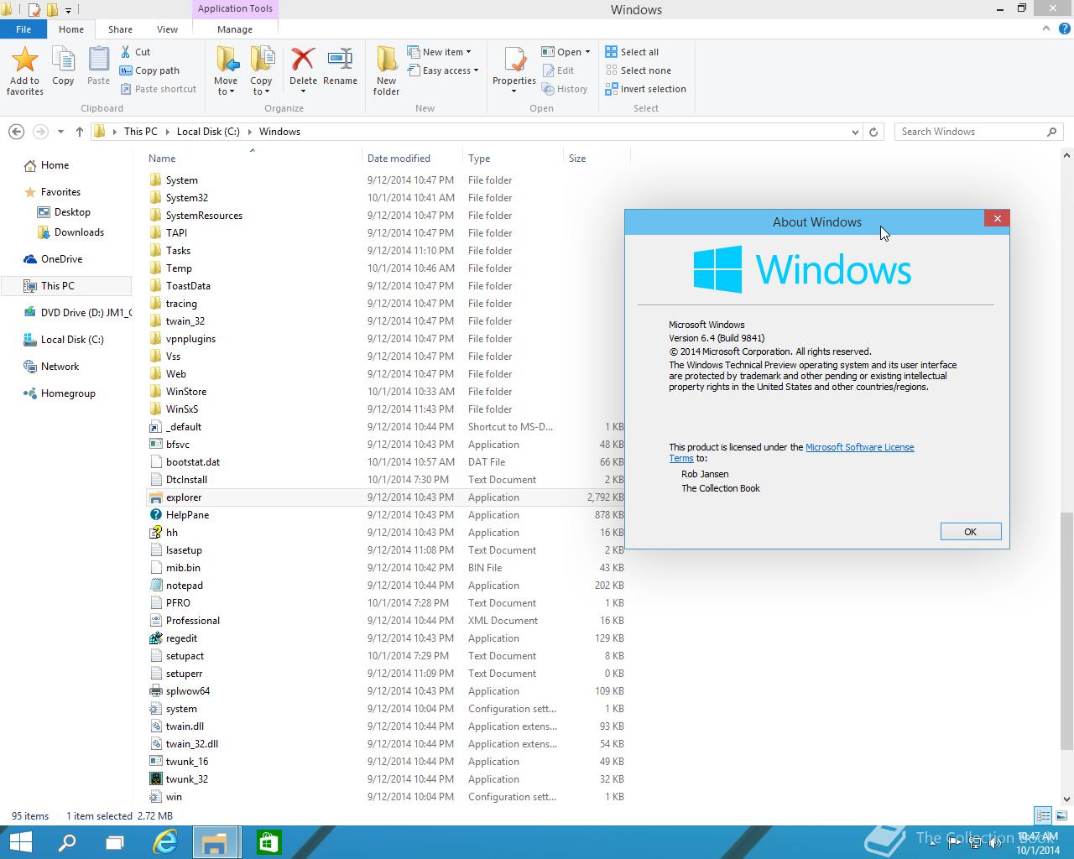
Task: Sort by the Size column header
Action: coord(595,158)
